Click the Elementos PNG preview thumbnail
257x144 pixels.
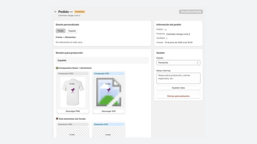(73, 132)
